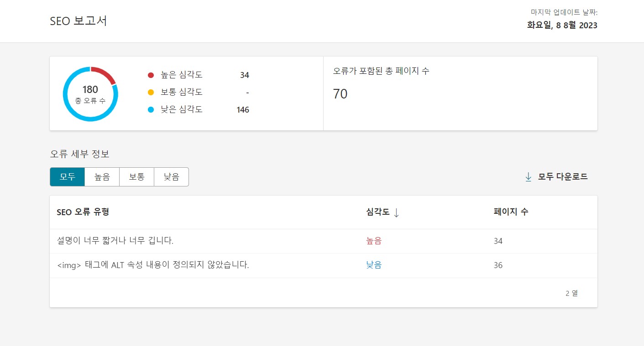The image size is (644, 346).
Task: Click the download icon beside 모두 다운로드
Action: pos(528,176)
